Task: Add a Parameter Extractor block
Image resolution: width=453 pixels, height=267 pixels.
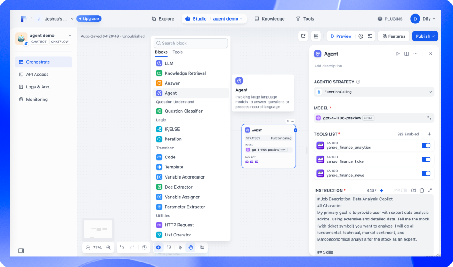Action: (191, 207)
